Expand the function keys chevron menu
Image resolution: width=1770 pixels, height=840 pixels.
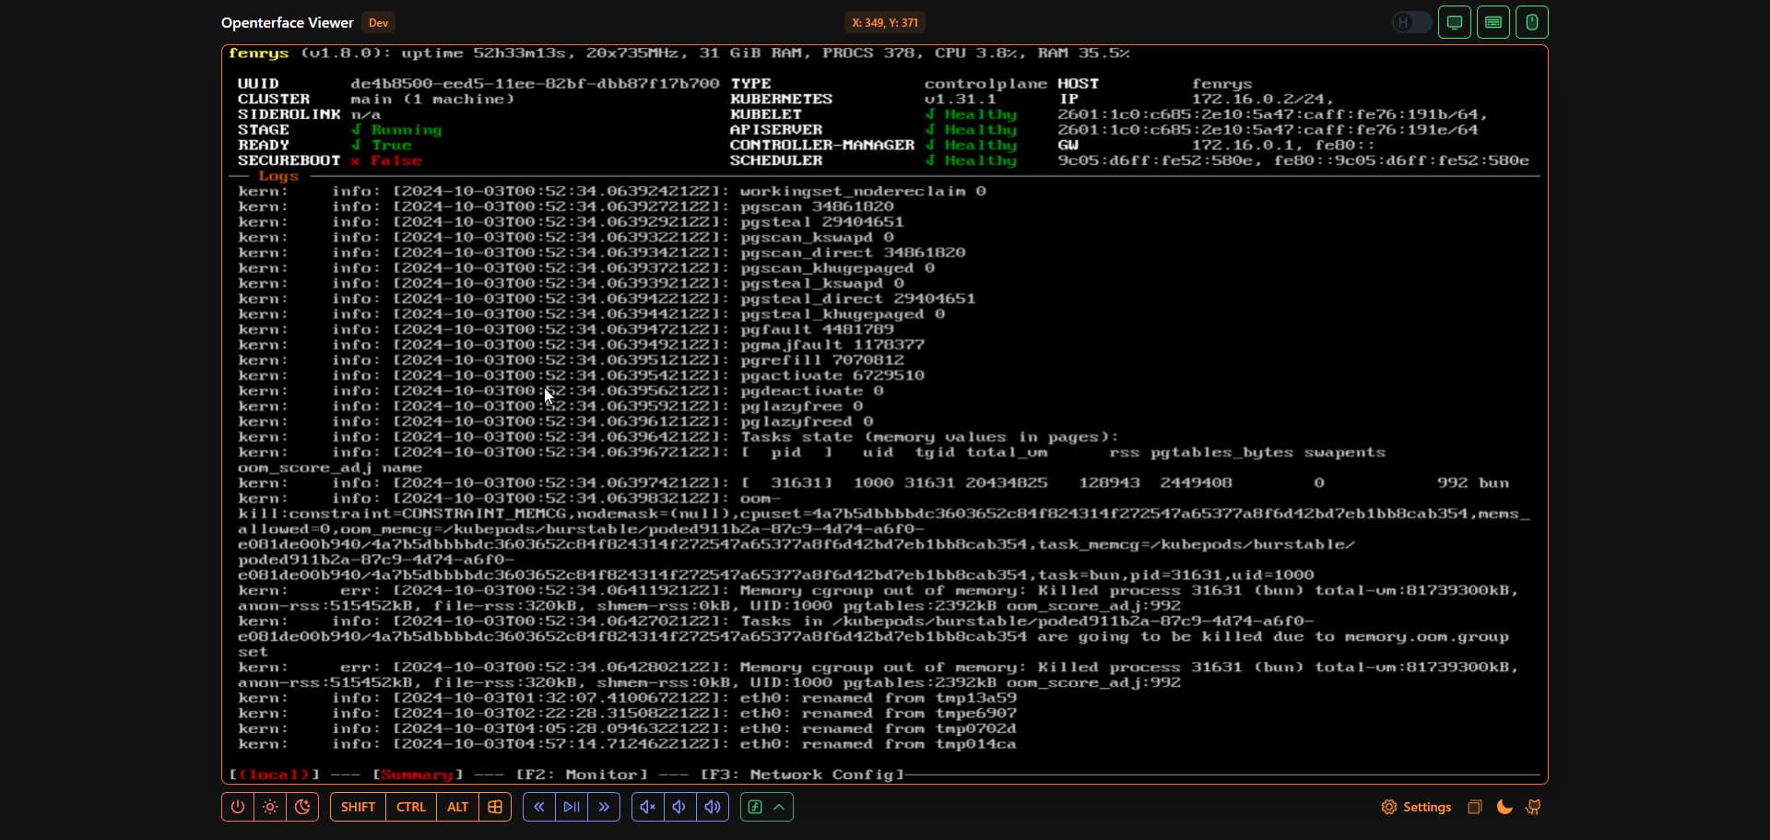pos(780,807)
